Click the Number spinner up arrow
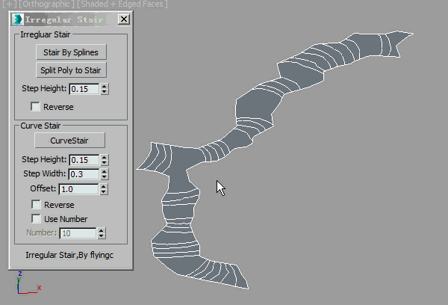This screenshot has height=305, width=448. point(102,230)
